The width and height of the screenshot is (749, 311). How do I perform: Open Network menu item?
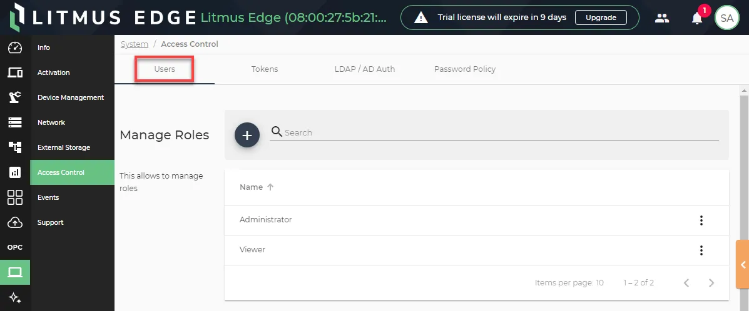tap(72, 122)
